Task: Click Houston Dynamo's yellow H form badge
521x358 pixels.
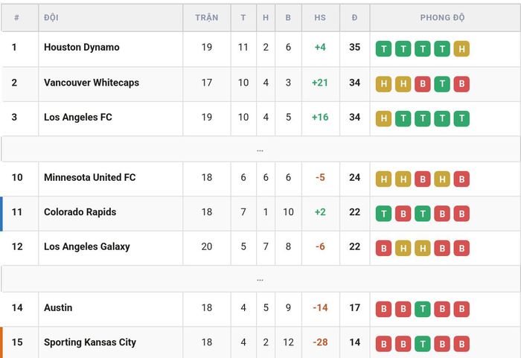Action: tap(461, 49)
